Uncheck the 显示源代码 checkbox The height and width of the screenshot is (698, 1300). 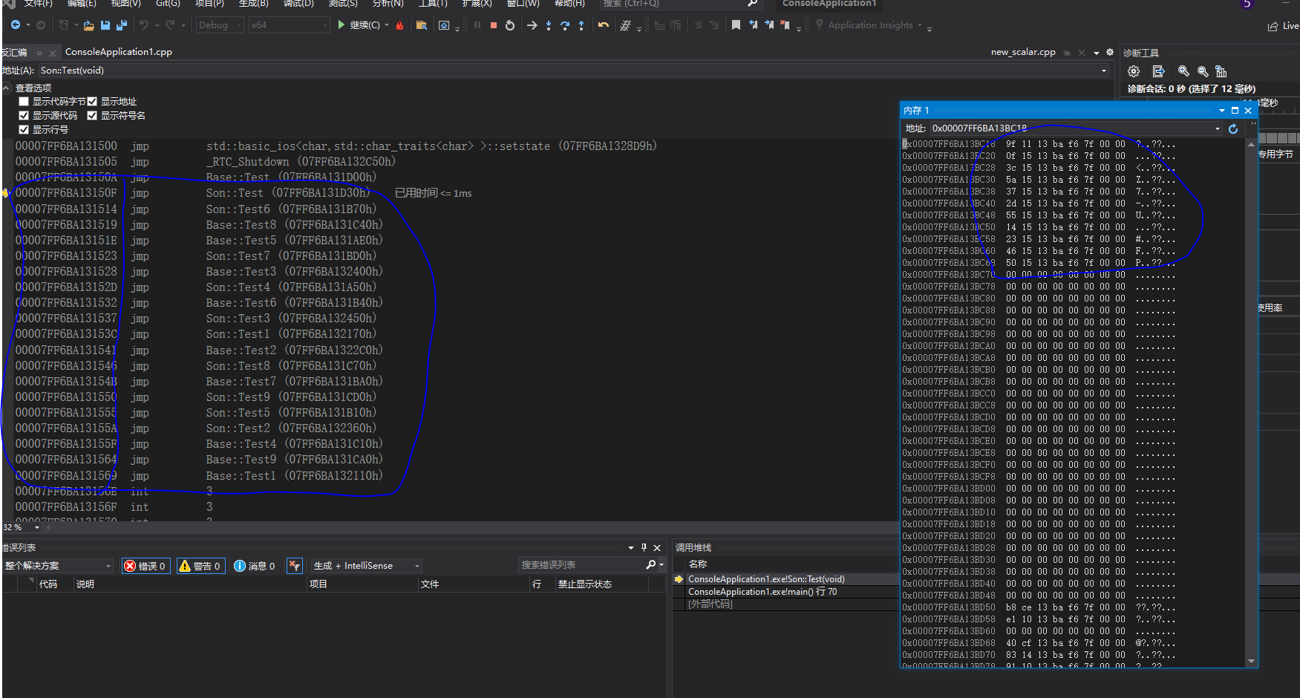coord(24,116)
